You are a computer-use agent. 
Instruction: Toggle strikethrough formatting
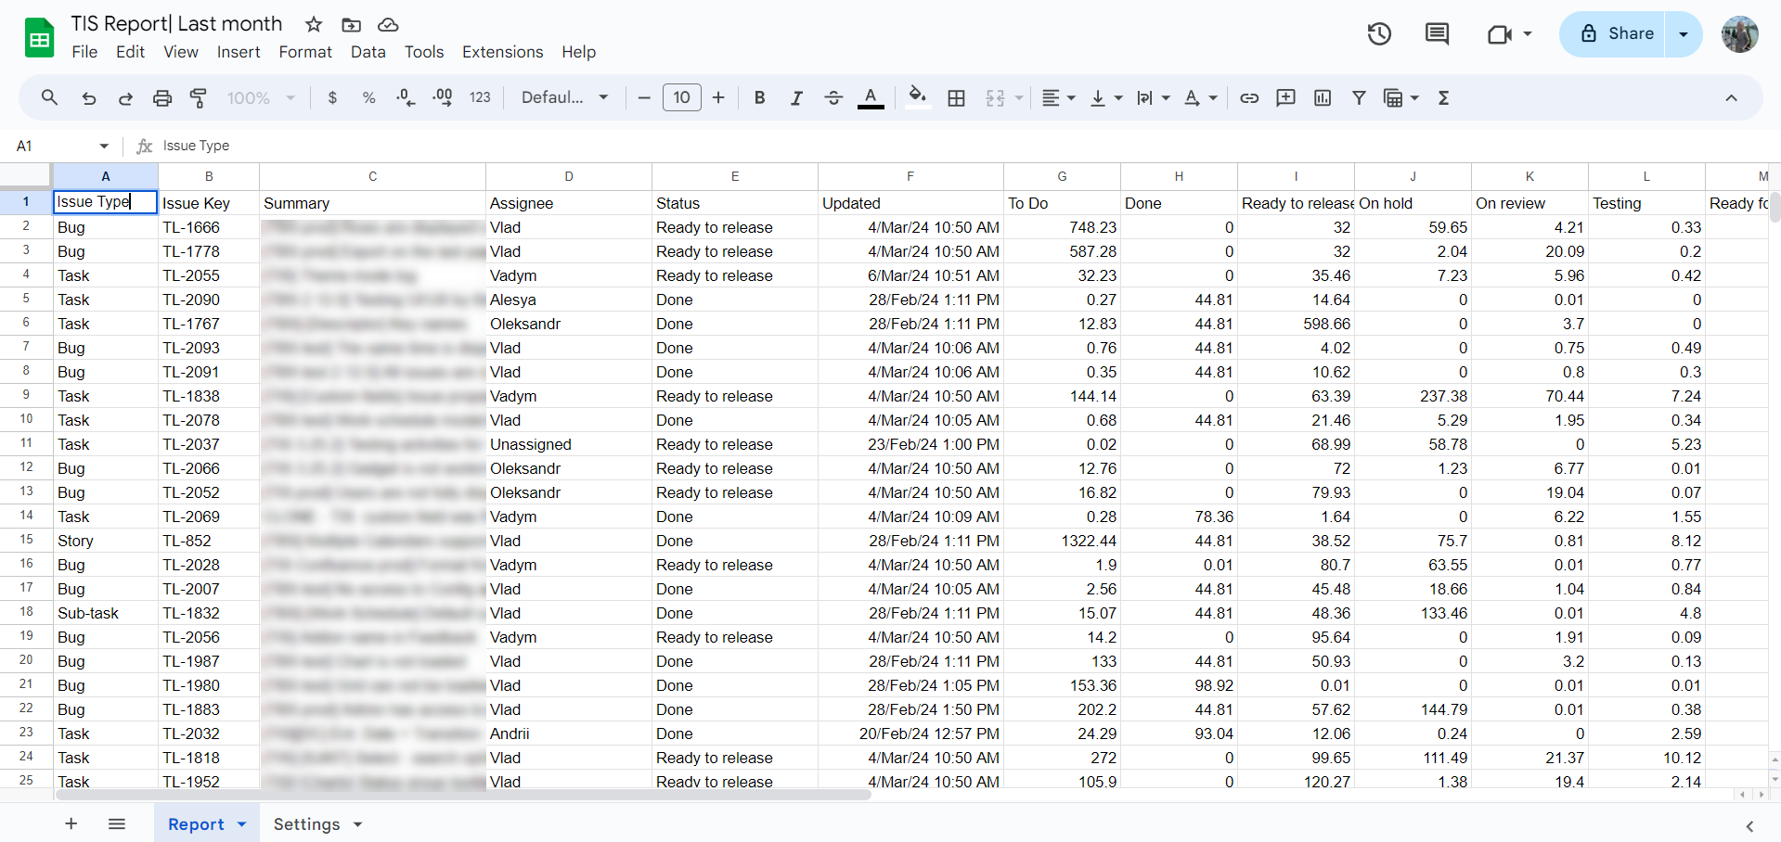(833, 98)
